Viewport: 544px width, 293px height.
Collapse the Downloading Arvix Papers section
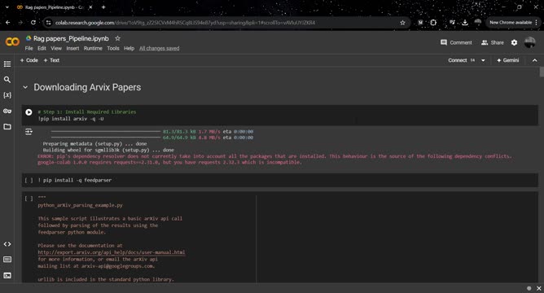(25, 87)
